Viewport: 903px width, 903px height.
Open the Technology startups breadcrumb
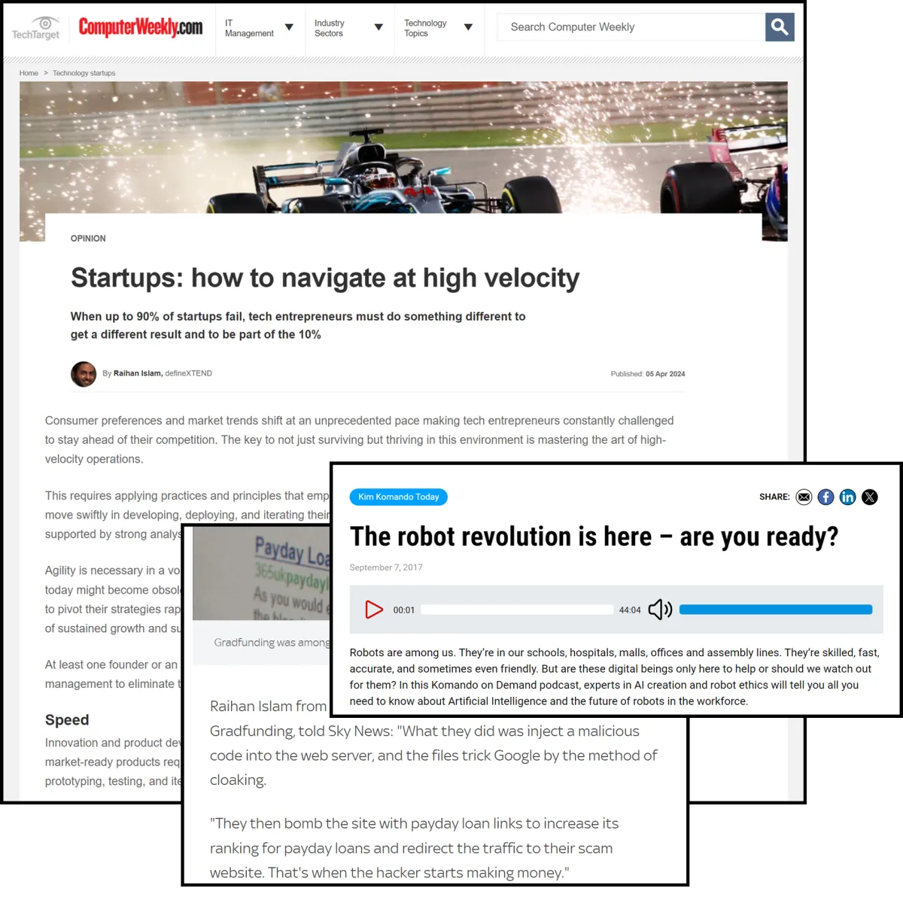[x=84, y=73]
